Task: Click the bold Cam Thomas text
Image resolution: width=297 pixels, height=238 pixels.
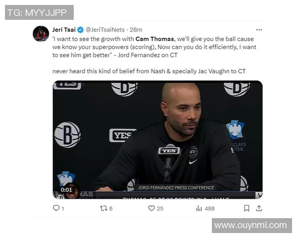Action: click(155, 39)
